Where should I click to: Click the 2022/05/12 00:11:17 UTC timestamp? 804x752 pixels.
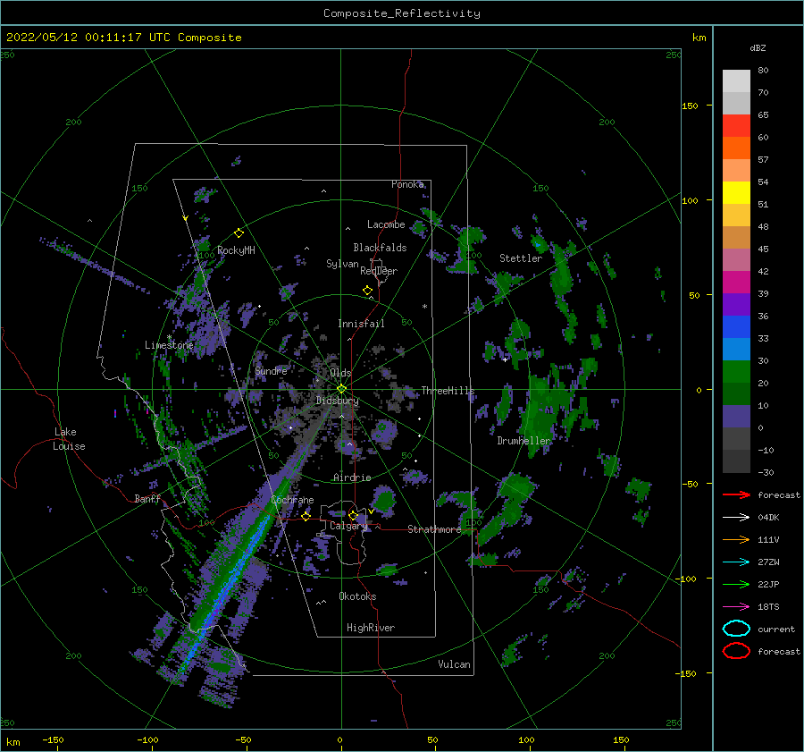(x=88, y=38)
